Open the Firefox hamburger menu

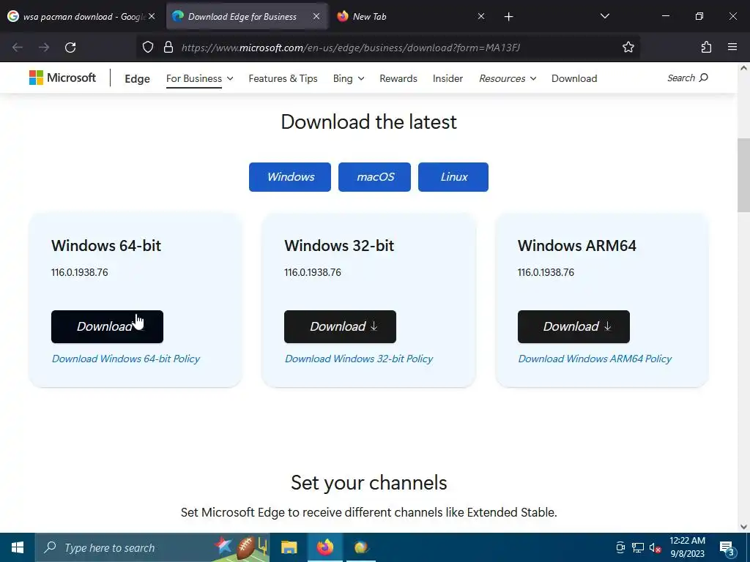pyautogui.click(x=732, y=48)
